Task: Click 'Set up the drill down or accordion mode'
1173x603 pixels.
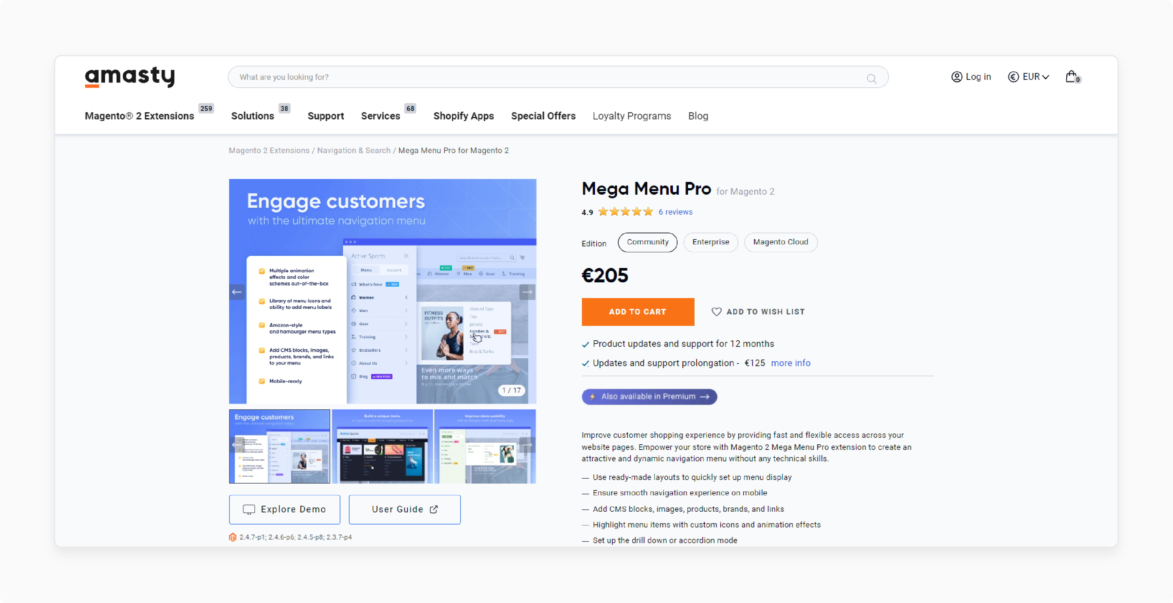Action: 665,540
